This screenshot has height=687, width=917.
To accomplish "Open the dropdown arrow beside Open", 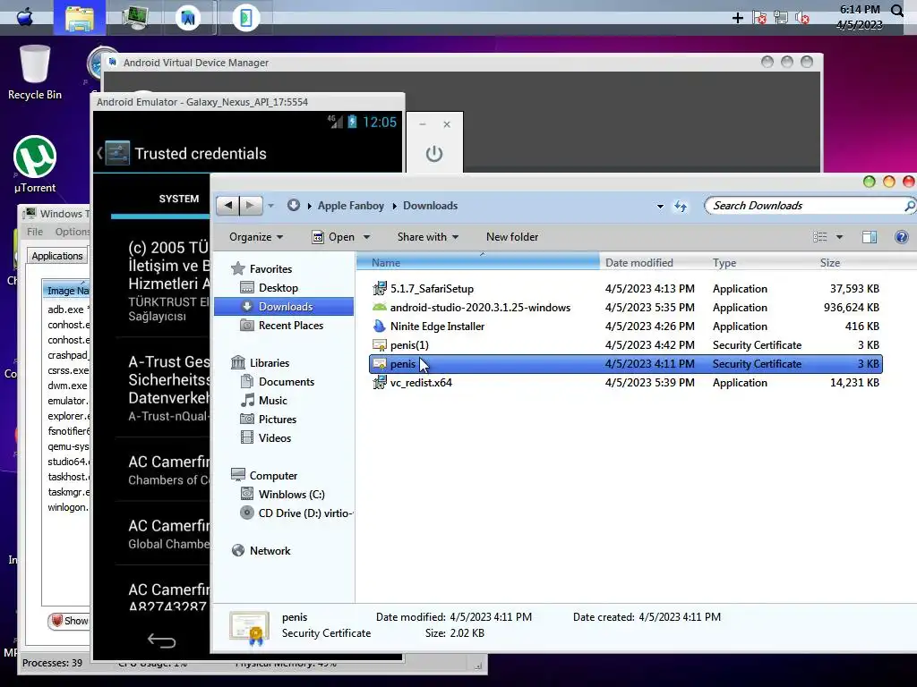I will pos(366,237).
